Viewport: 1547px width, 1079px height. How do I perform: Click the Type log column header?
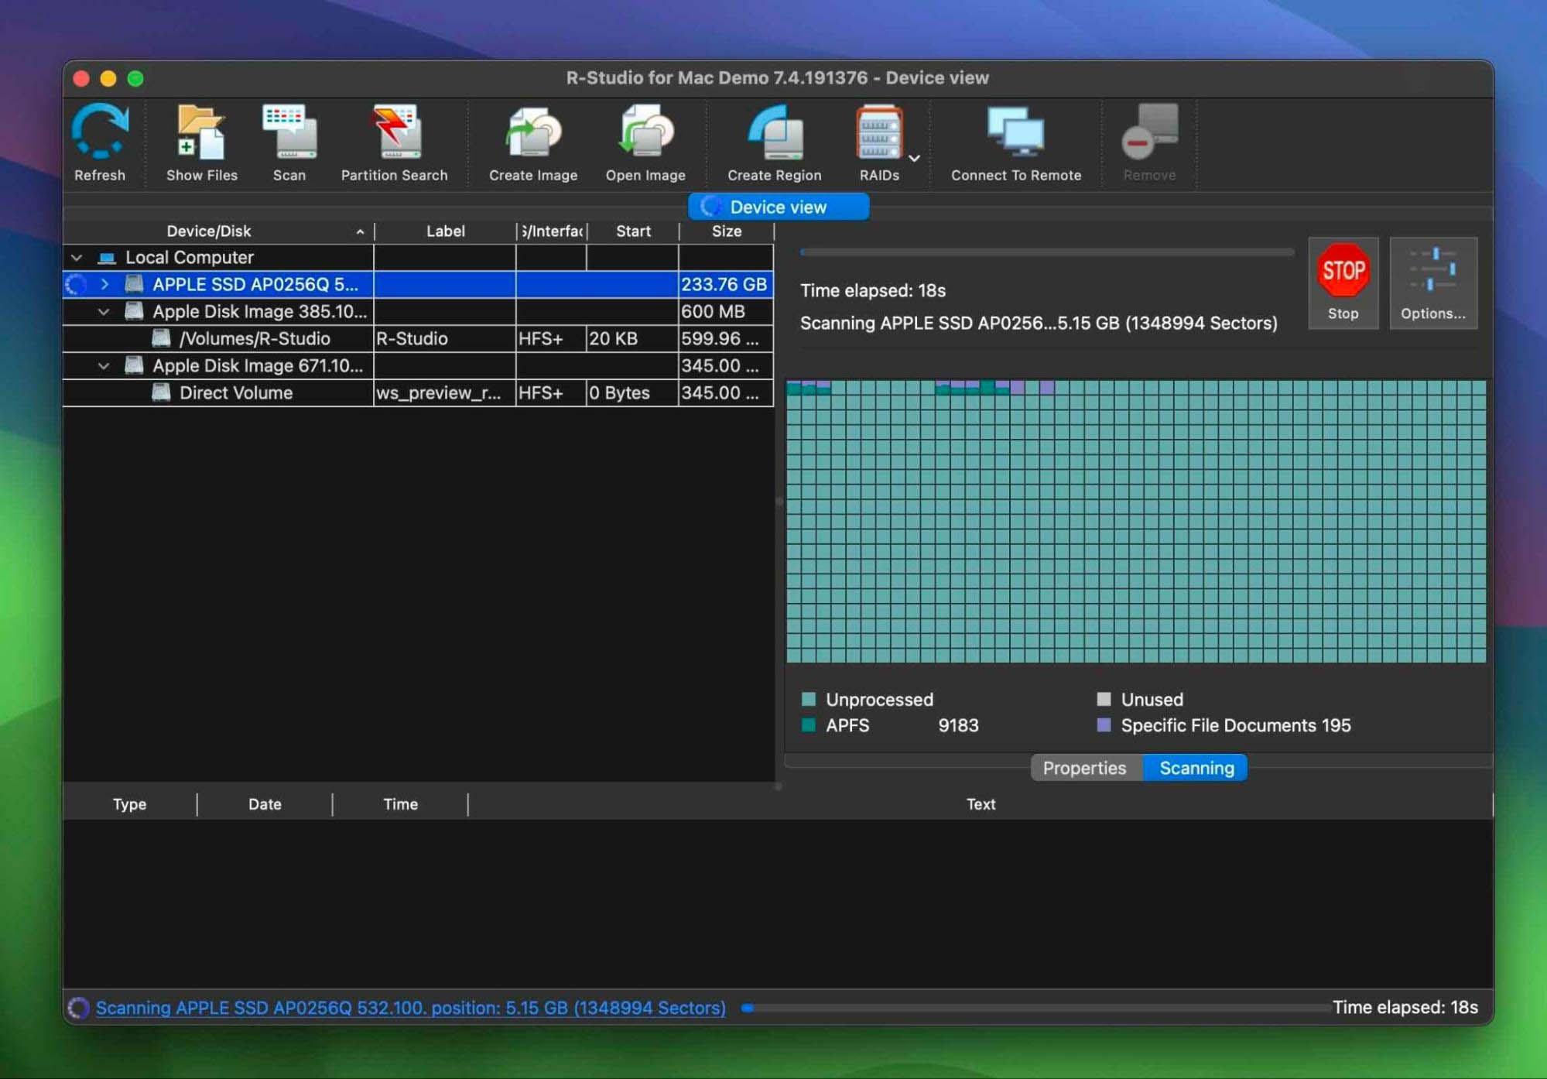129,804
